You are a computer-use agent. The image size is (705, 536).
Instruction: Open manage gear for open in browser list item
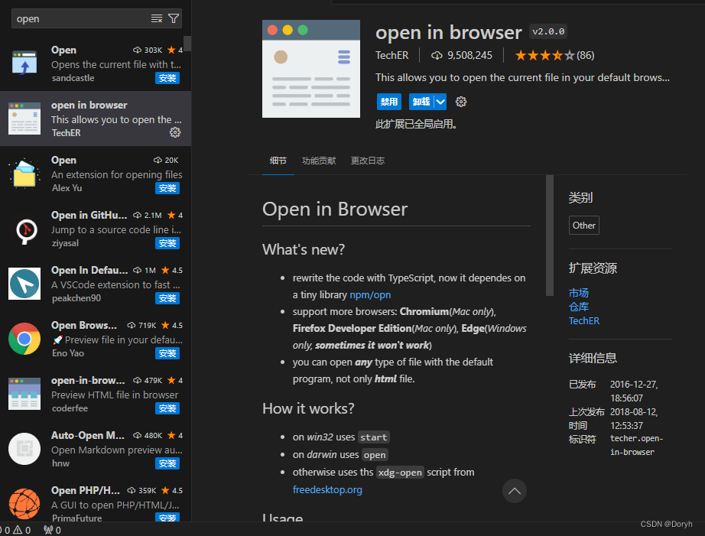click(175, 132)
